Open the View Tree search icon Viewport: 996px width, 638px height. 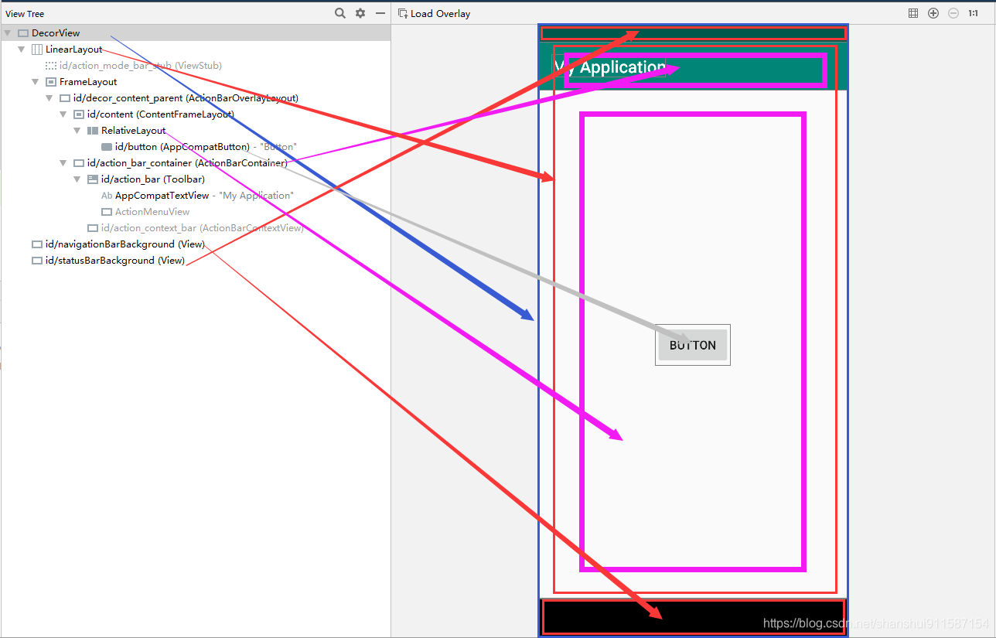point(340,13)
